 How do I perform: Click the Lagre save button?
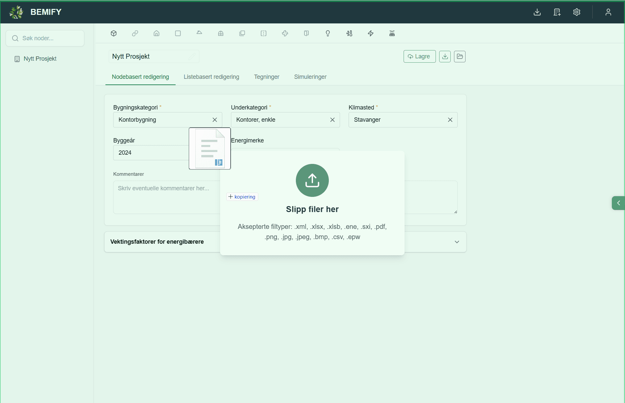419,56
